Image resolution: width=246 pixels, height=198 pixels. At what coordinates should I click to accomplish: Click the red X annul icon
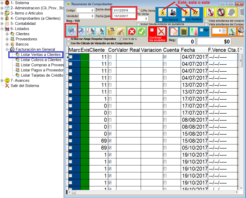(x=161, y=32)
